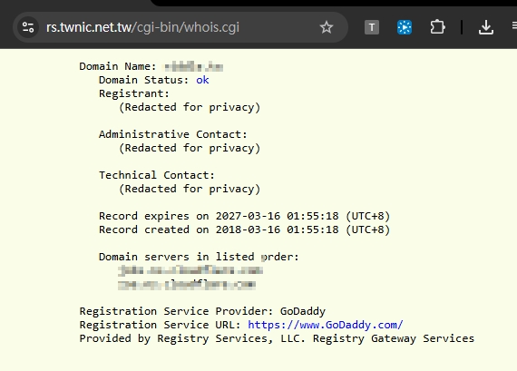
Task: Click the 'Registrant:' label
Action: (x=134, y=93)
